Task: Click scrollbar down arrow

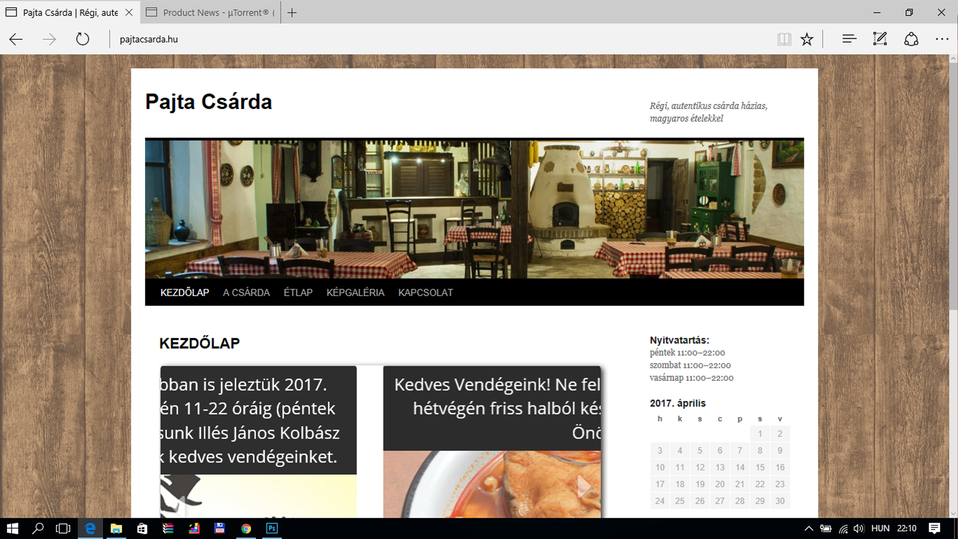Action: click(954, 514)
